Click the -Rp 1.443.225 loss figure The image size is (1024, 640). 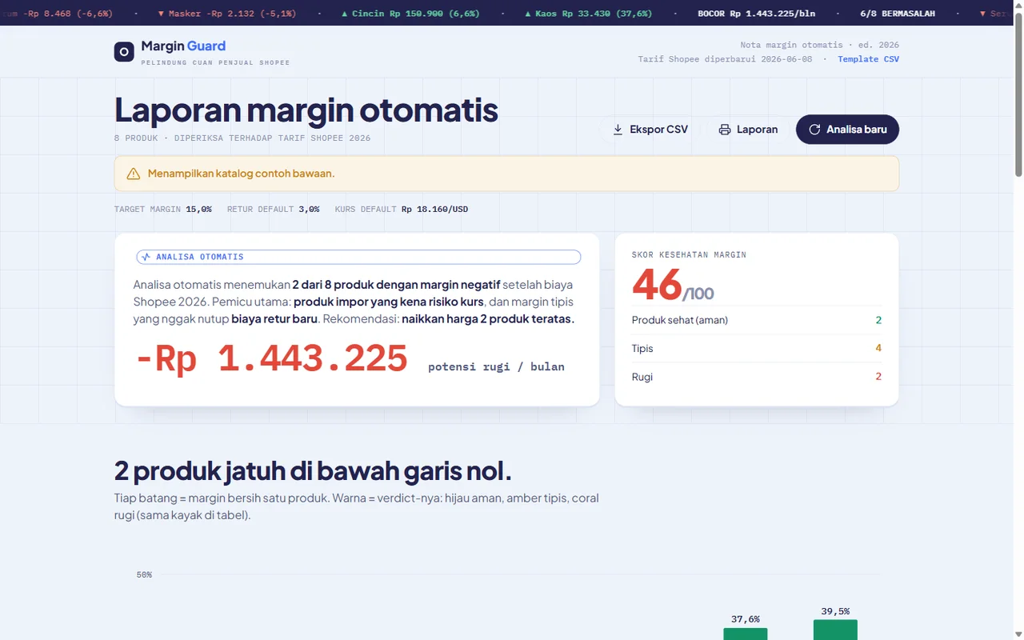click(x=271, y=358)
